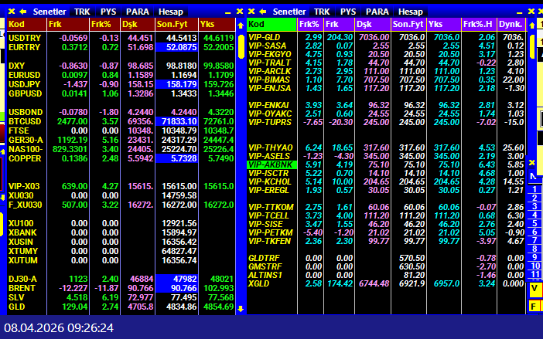Select the VIP-PETKM row
Screen dimensions: 543x339
tap(387, 232)
